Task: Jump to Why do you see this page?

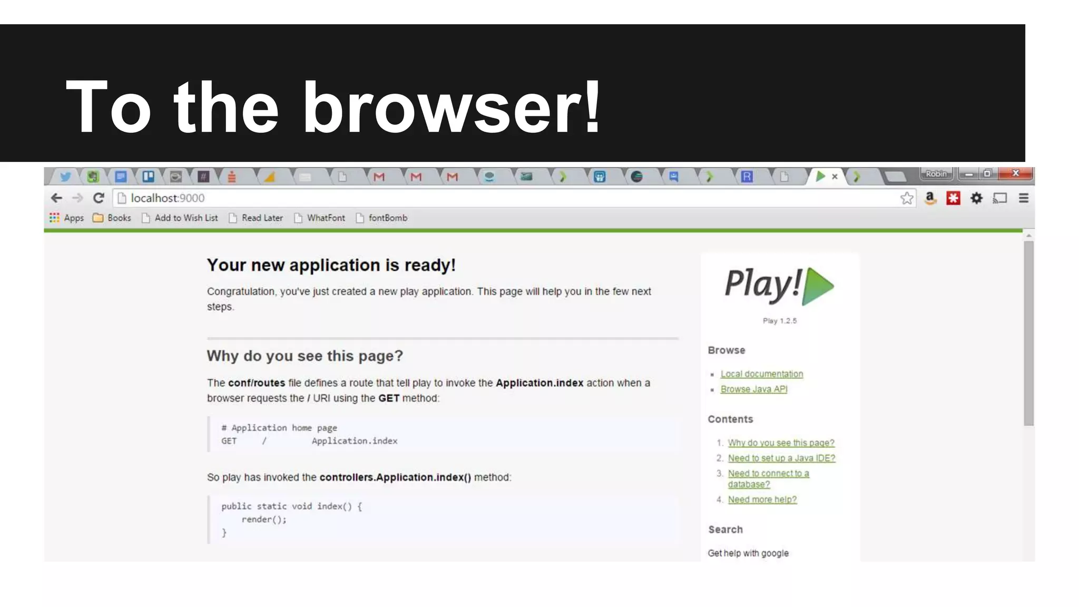Action: tap(781, 443)
